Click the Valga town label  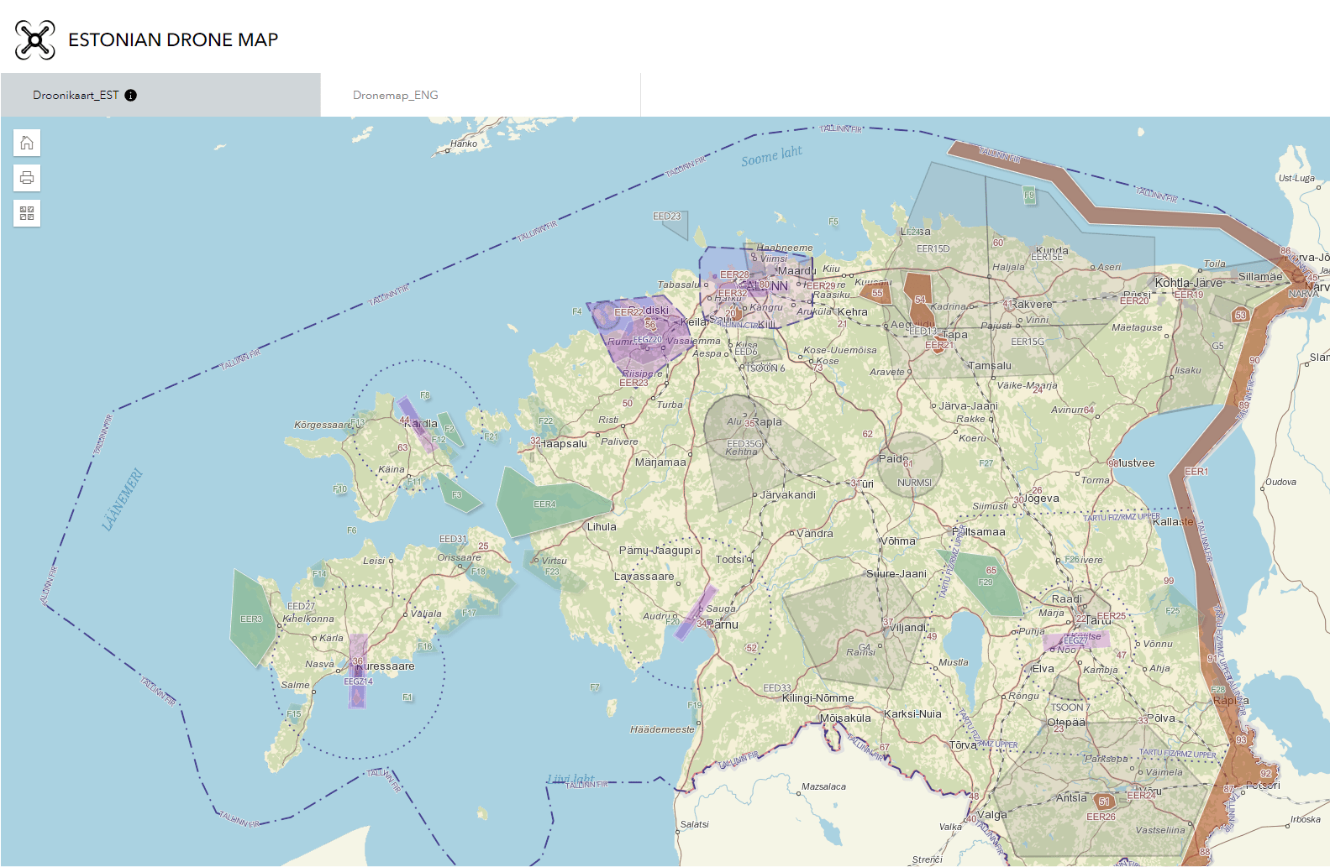pos(991,815)
